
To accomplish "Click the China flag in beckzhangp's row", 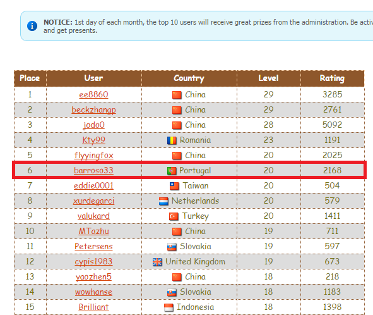I will [x=177, y=110].
